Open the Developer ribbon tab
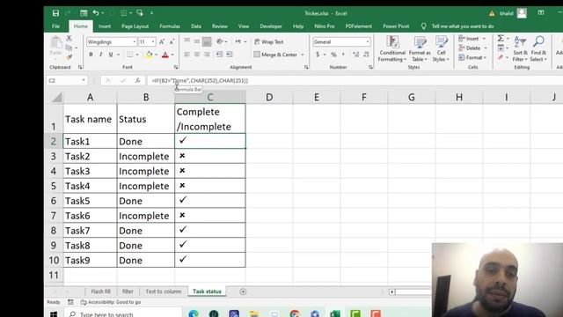Viewport: 563px width, 317px height. (x=271, y=26)
